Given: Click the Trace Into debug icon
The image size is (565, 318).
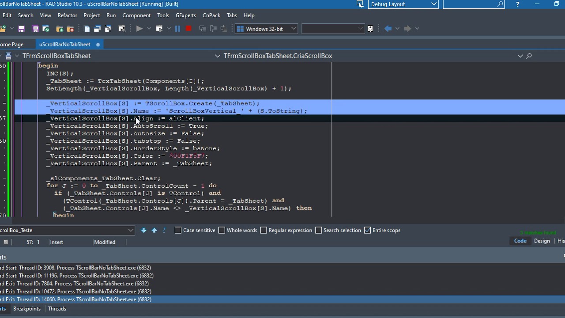Looking at the screenshot, I should (x=203, y=29).
